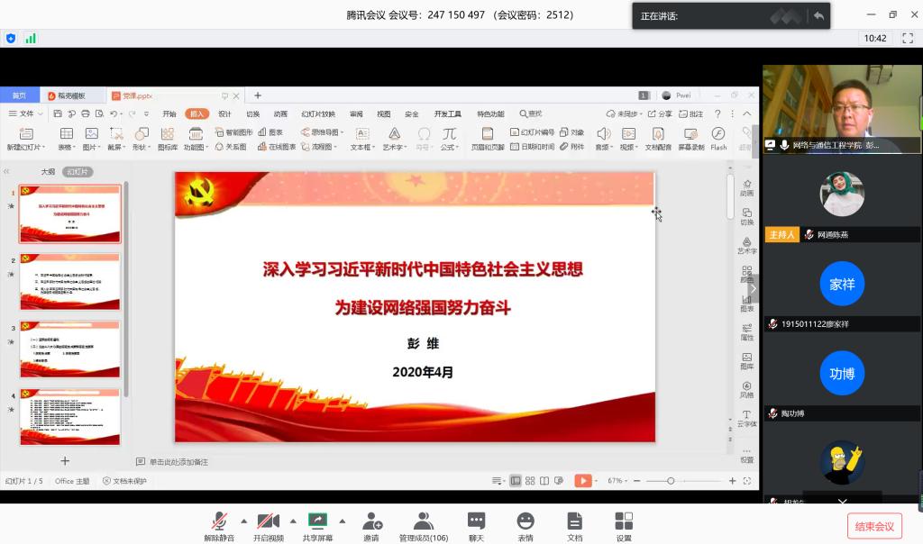Open the 开始 ribbon tab
923x544 pixels.
(169, 113)
